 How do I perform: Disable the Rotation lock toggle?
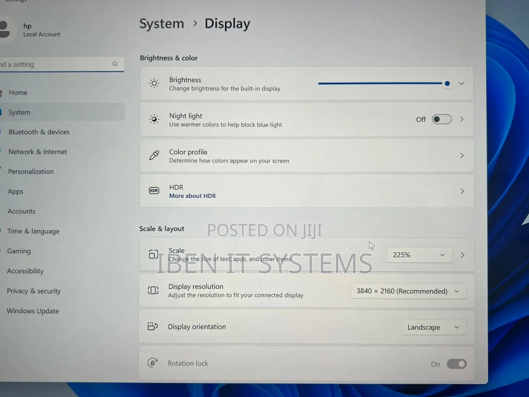(x=457, y=364)
